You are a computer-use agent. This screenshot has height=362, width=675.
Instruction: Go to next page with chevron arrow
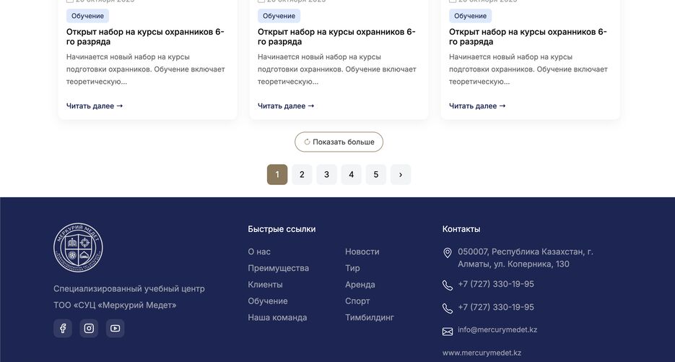[x=401, y=175]
